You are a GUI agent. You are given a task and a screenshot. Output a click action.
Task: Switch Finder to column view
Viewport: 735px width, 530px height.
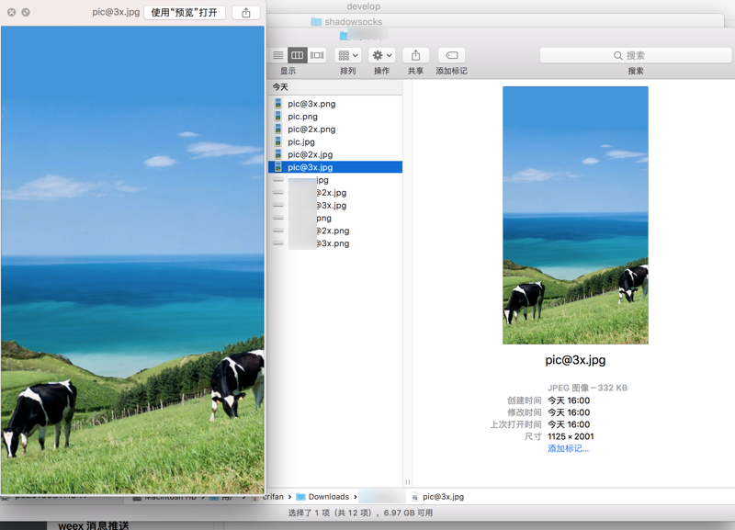click(297, 55)
